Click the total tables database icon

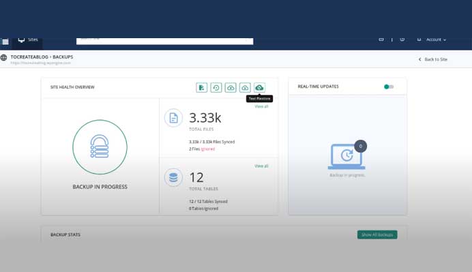point(173,177)
